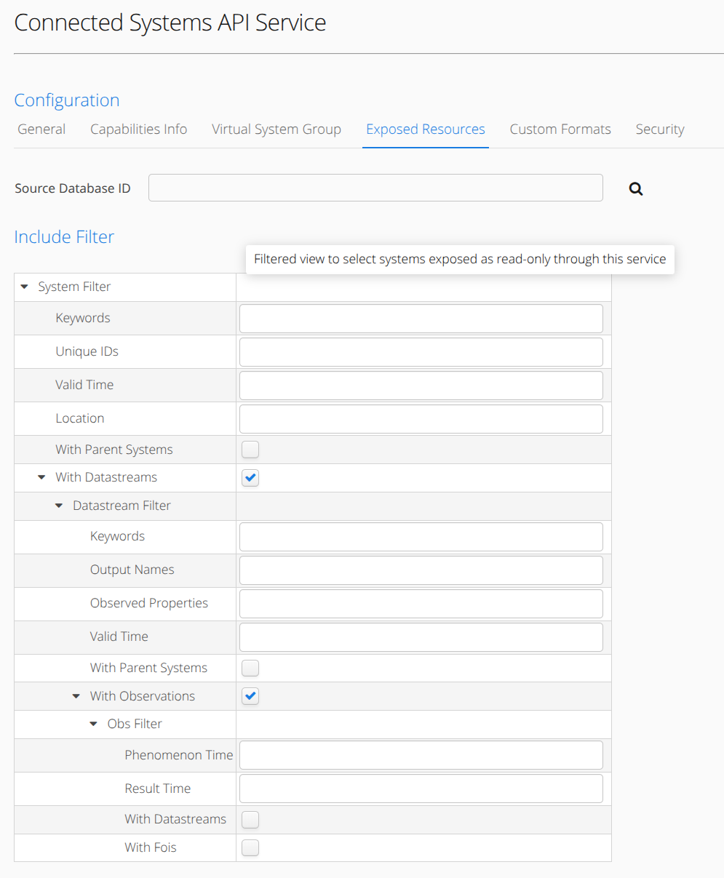Image resolution: width=724 pixels, height=878 pixels.
Task: Check With Datastreams under the Obs Filter
Action: [250, 819]
